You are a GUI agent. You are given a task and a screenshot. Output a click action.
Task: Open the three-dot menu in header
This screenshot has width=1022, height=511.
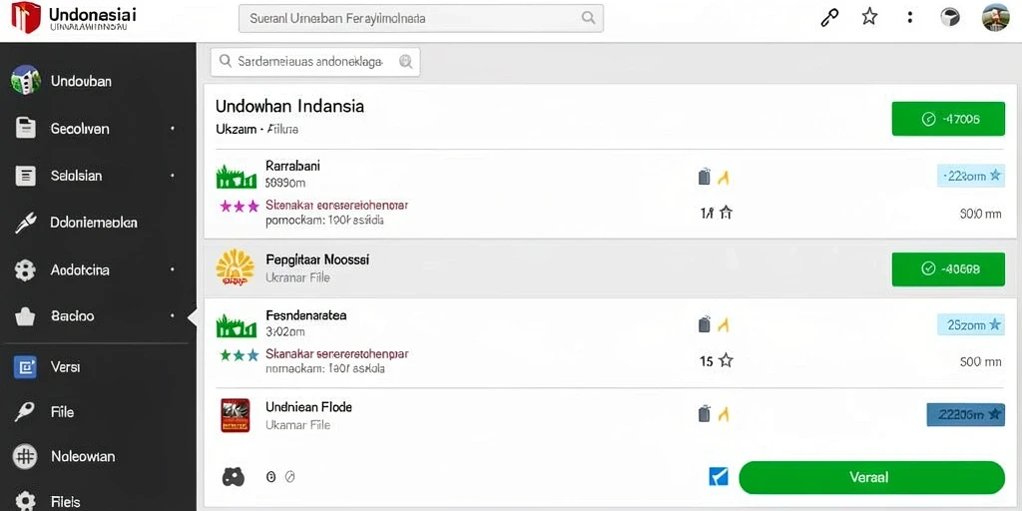pos(910,18)
